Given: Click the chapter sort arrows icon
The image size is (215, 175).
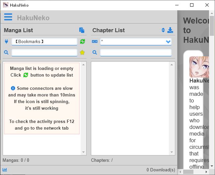Looking at the screenshot, I should (163, 30).
